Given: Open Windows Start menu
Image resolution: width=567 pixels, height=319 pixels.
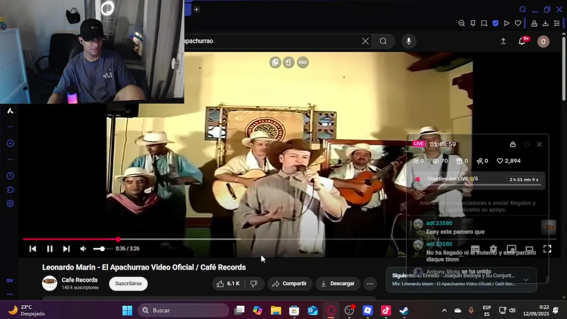Looking at the screenshot, I should (x=127, y=311).
